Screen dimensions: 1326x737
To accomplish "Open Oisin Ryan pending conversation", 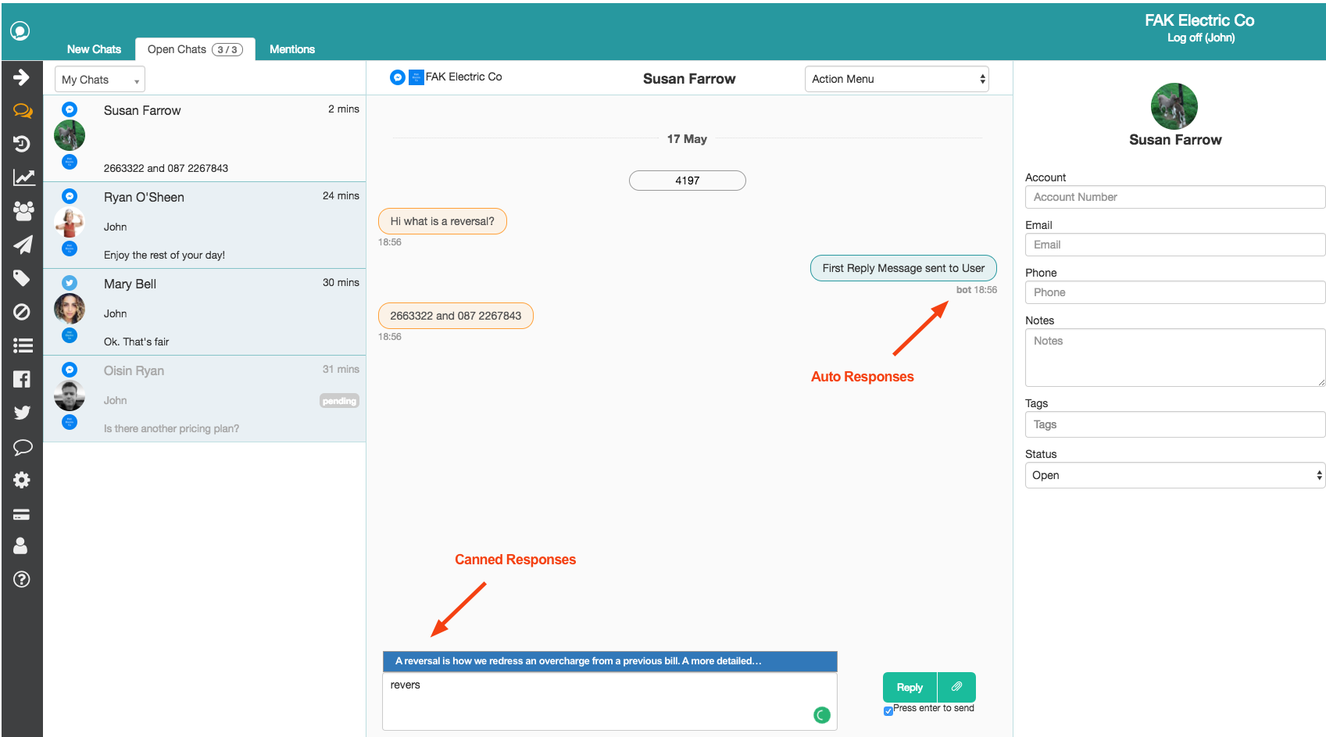I will (205, 399).
